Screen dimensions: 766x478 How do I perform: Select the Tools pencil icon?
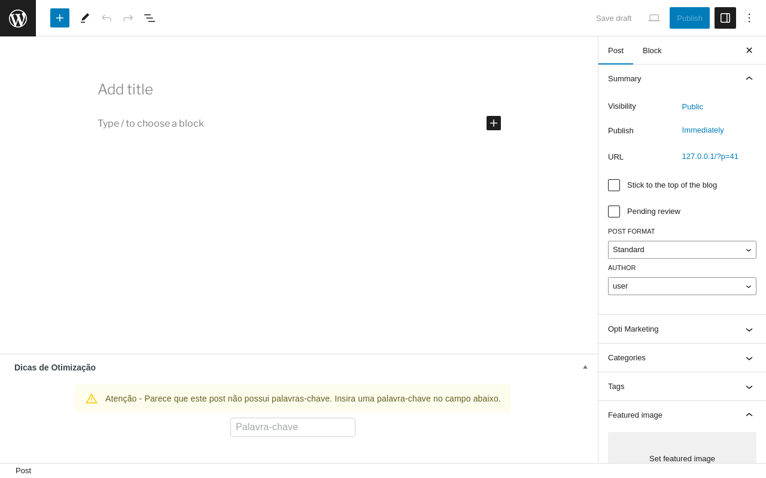click(x=85, y=18)
